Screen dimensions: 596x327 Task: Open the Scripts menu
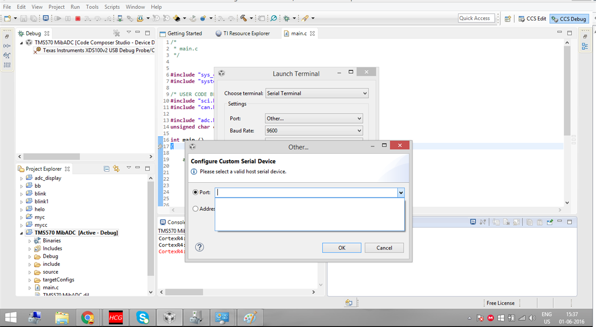pos(112,7)
